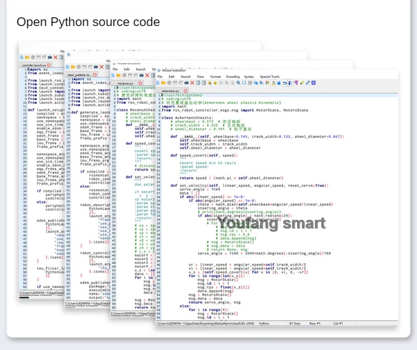Click the highlighter marker icon
The width and height of the screenshot is (417, 350).
(302, 83)
